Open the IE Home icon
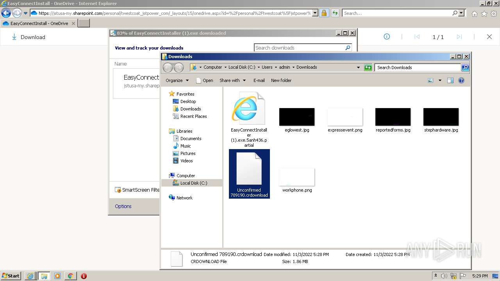500x281 pixels. (x=474, y=14)
